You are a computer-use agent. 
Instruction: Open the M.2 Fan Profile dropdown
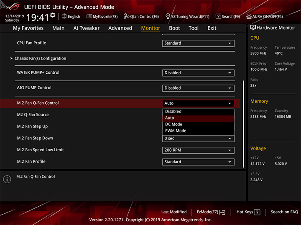point(198,162)
